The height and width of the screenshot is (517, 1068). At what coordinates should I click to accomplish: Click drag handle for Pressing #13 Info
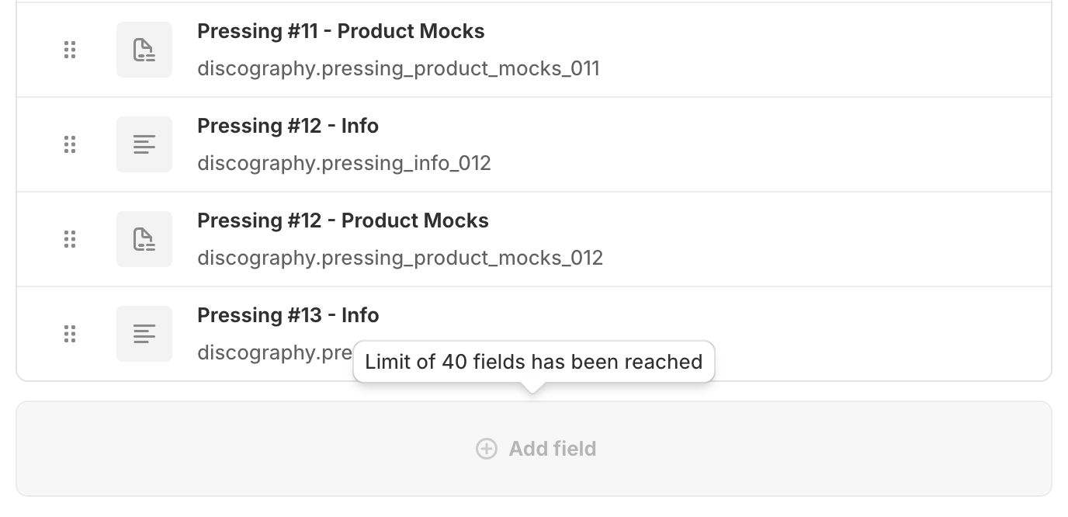[x=70, y=334]
